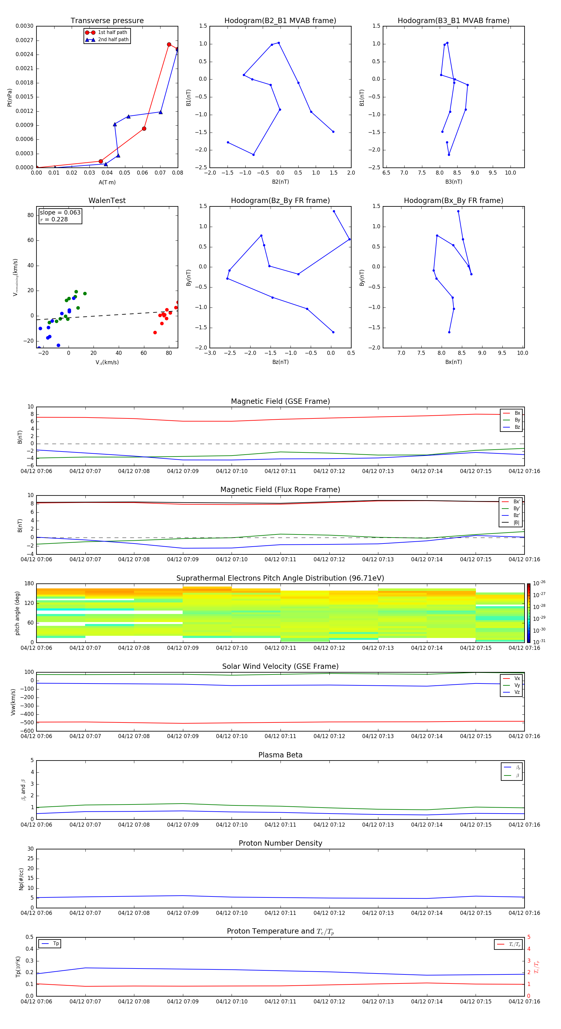Click the 'Hodogram(B2_B1 MVAB frame)' title
The height and width of the screenshot is (1029, 561).
pyautogui.click(x=280, y=21)
